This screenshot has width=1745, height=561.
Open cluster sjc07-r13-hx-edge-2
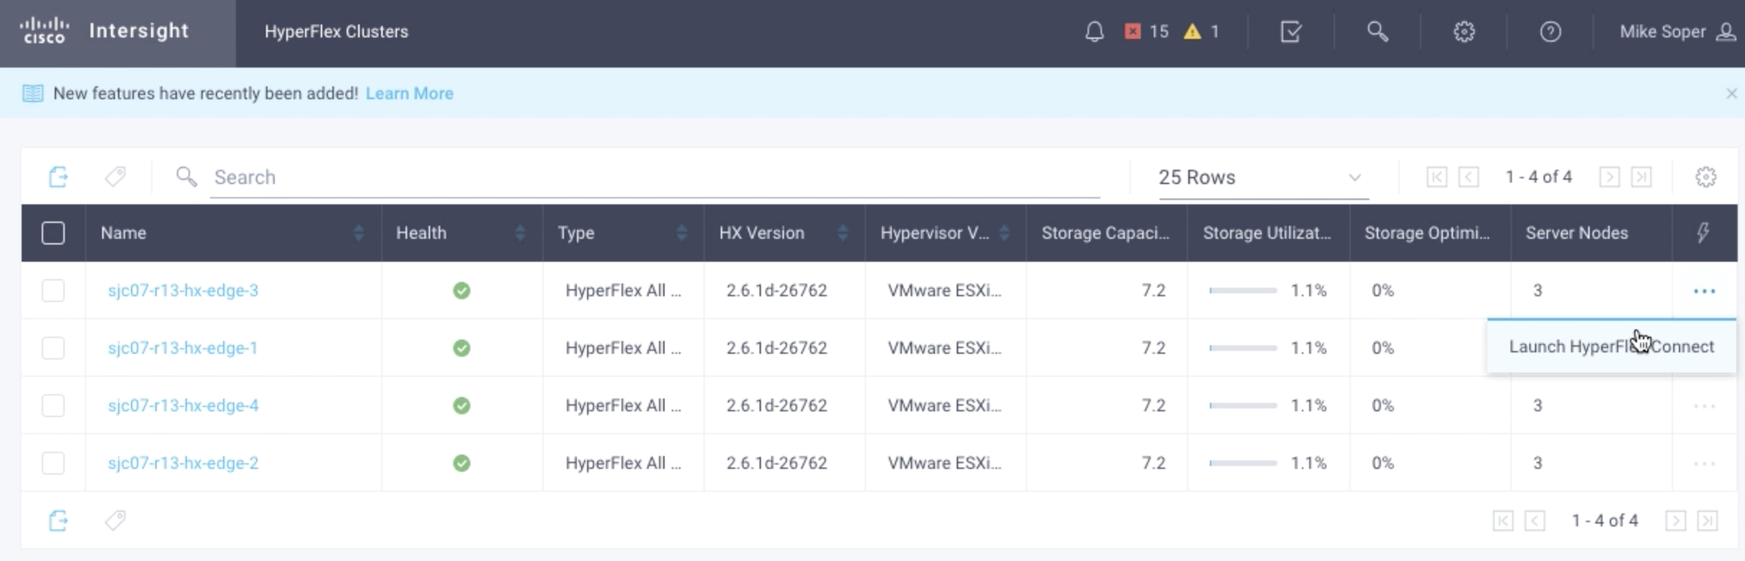183,463
